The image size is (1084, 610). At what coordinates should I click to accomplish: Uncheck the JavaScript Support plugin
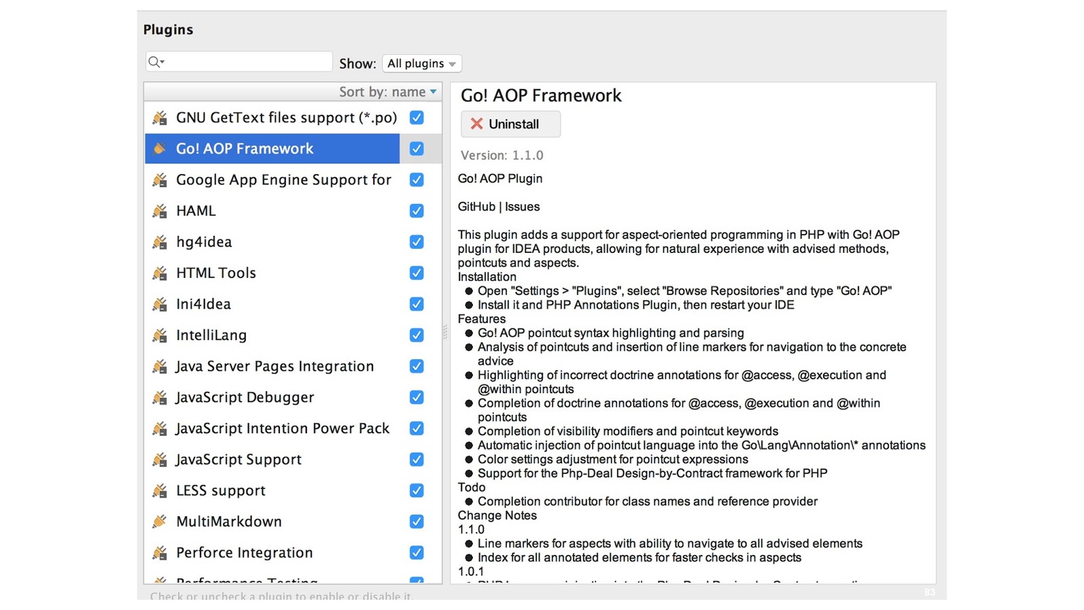pos(417,460)
